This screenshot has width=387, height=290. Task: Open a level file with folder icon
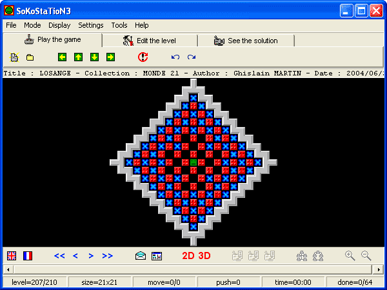pos(30,57)
